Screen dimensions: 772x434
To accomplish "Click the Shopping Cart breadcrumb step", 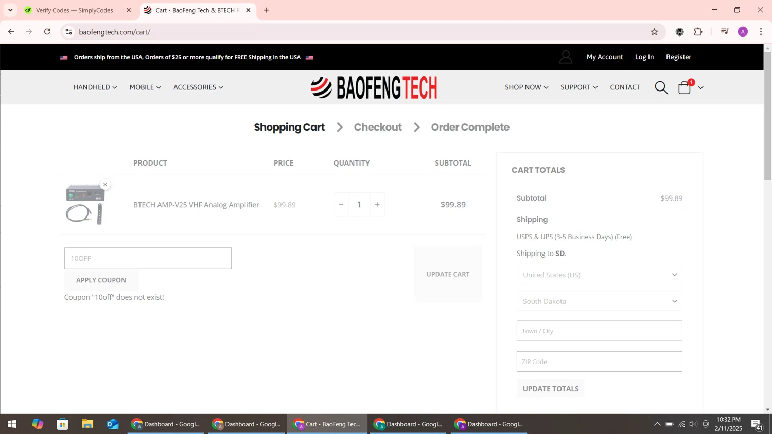I will pos(289,127).
